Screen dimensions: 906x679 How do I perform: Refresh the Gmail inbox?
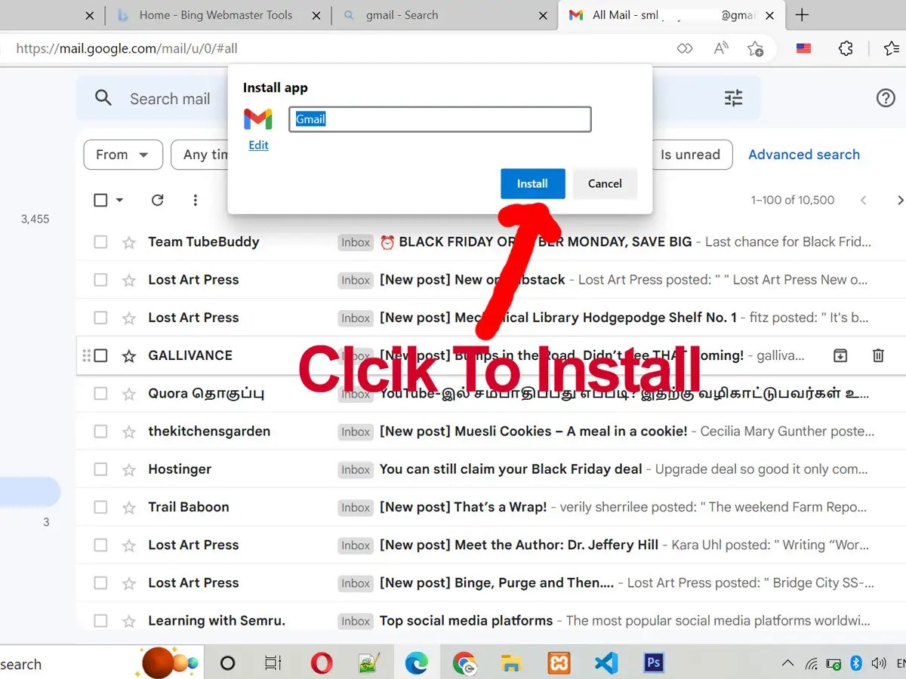[x=157, y=200]
